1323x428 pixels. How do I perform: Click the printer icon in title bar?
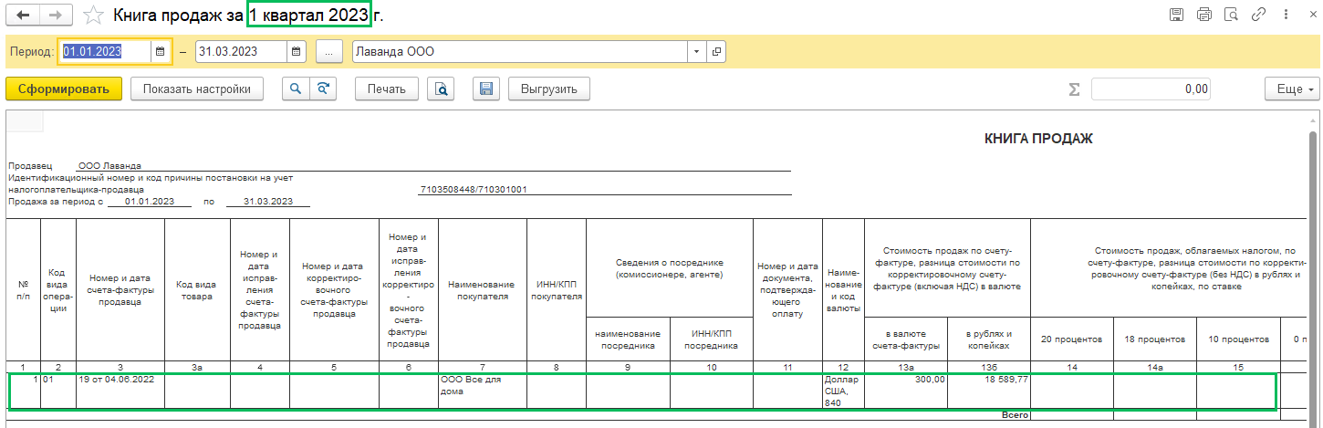[1203, 15]
